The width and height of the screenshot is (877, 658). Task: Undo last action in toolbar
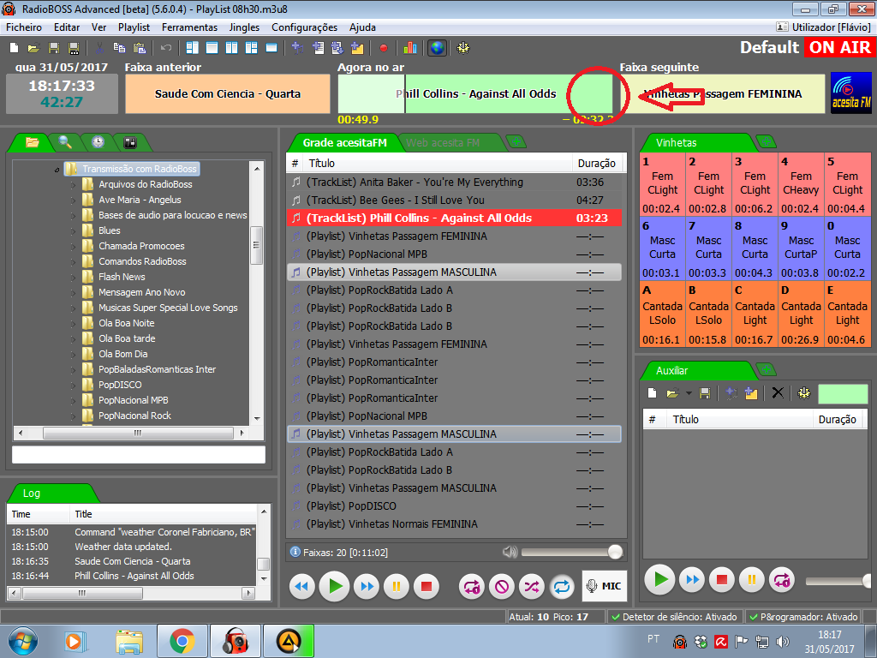(x=165, y=48)
